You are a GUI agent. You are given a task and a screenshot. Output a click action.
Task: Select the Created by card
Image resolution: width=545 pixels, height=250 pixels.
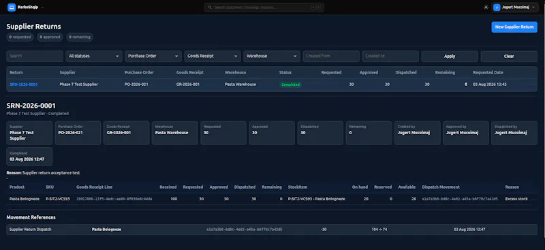coord(418,133)
